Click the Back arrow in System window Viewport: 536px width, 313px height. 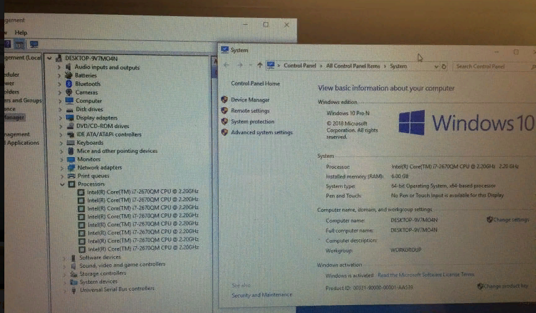point(226,65)
